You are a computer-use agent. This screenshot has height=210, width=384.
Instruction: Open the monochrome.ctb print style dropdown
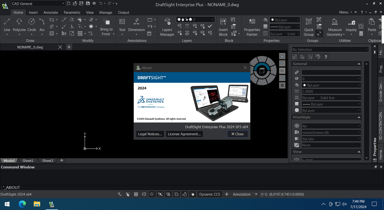click(331, 133)
